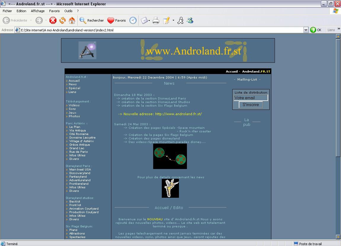Click the vertical scrollbar up arrow
The width and height of the screenshot is (341, 246).
pyautogui.click(x=338, y=36)
